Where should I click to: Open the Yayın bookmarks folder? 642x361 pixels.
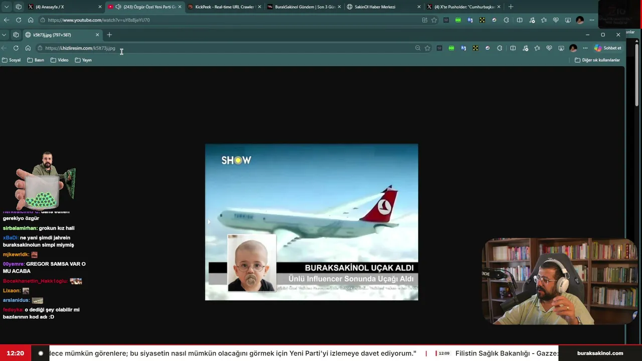pos(83,60)
